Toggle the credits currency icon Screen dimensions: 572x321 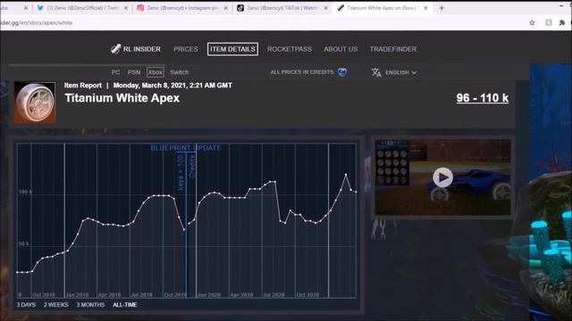[342, 72]
